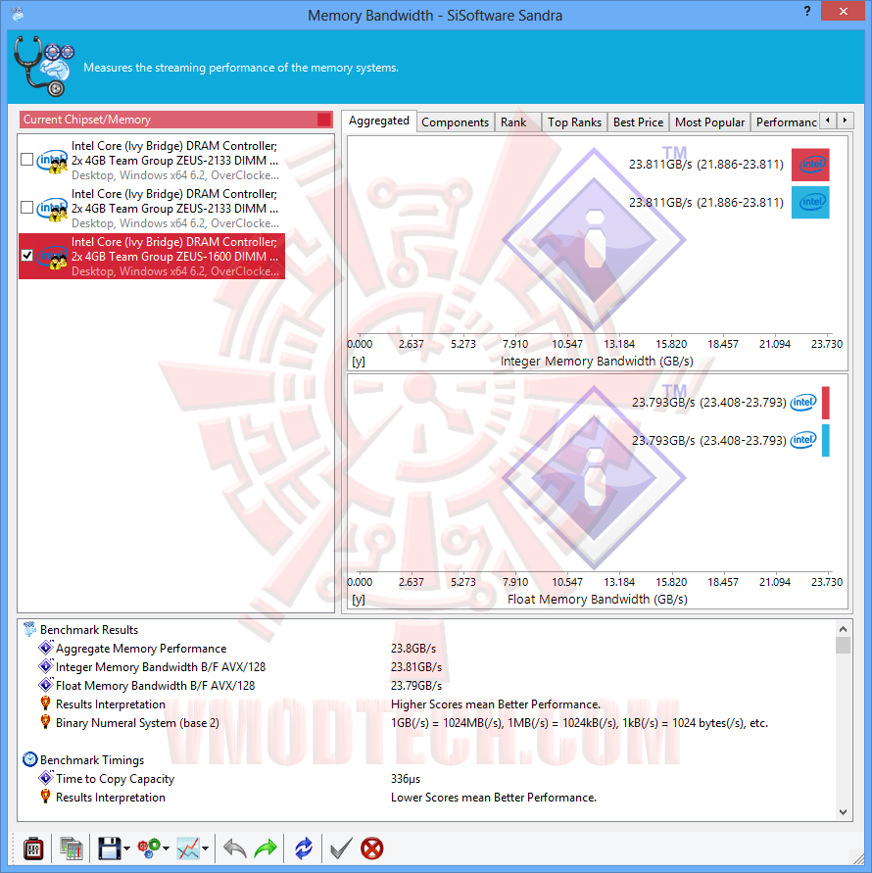Open the save icon dropdown arrow
This screenshot has height=873, width=872.
pos(126,849)
